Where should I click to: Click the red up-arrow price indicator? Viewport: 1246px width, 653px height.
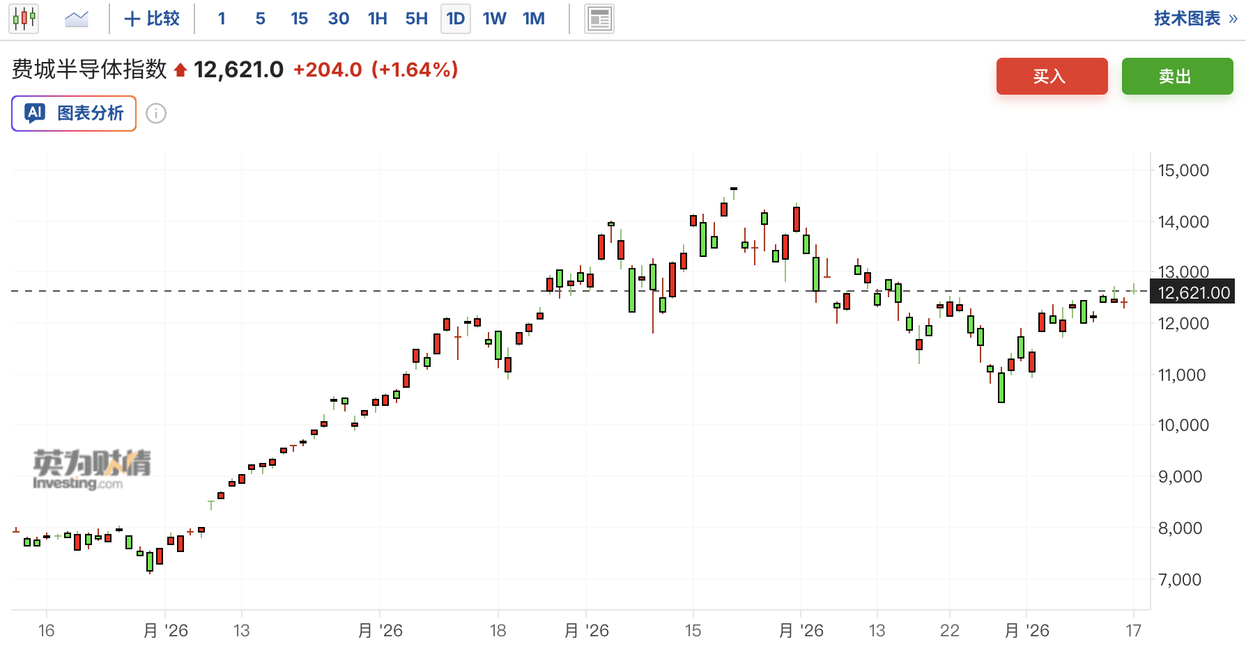(x=180, y=70)
